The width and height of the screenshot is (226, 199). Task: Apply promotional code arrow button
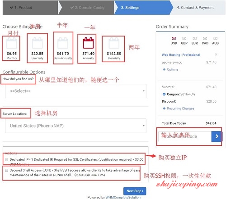click(217, 136)
